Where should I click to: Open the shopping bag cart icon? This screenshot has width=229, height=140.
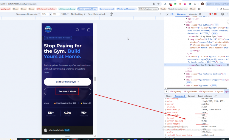point(89,30)
